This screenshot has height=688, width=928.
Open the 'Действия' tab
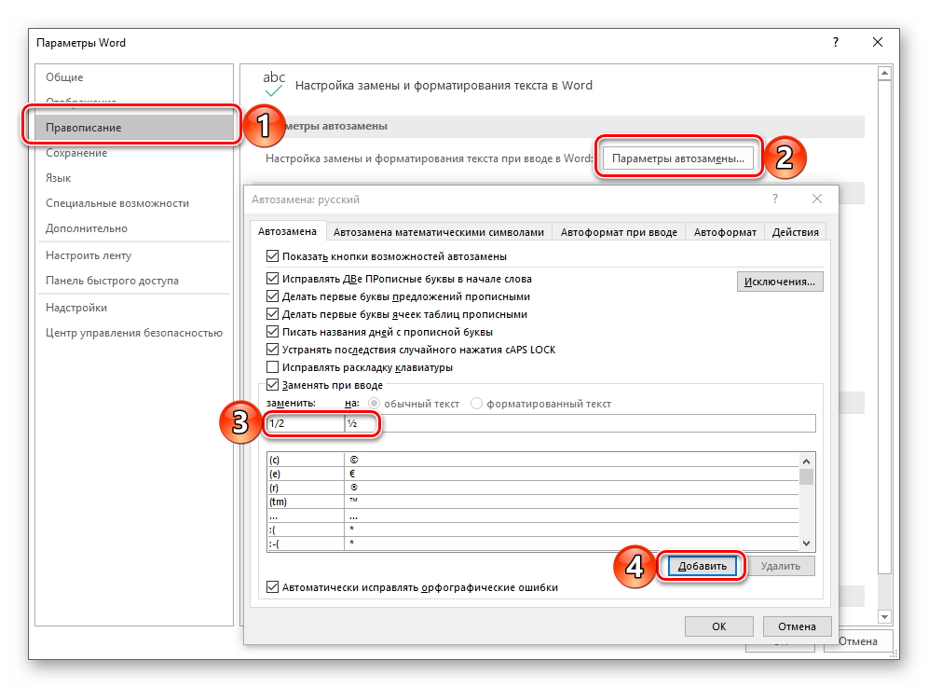[x=796, y=232]
